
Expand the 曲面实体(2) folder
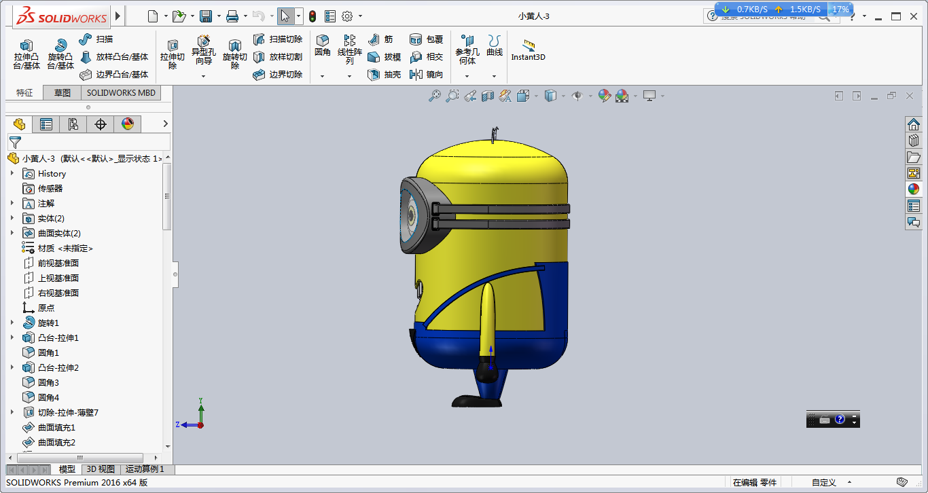click(x=12, y=234)
